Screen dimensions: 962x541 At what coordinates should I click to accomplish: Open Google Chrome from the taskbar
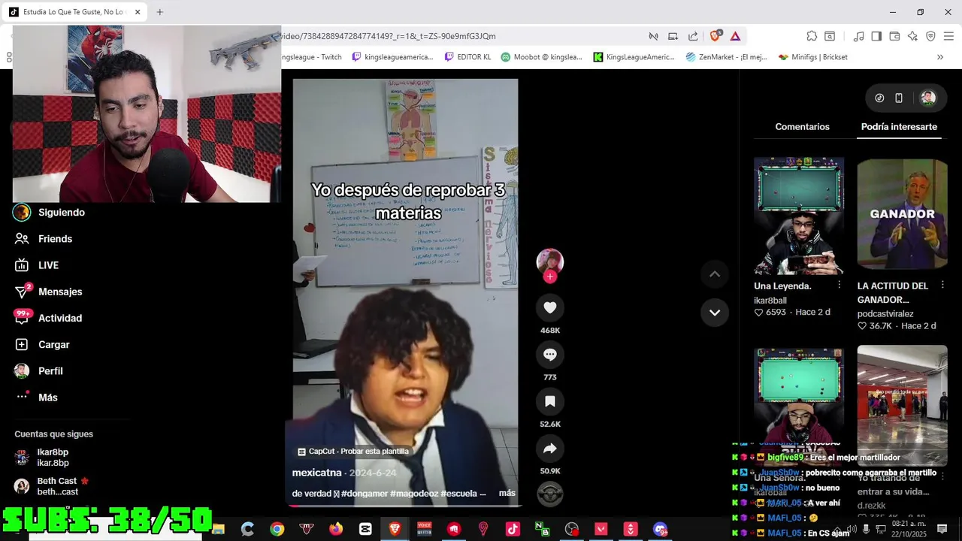coord(277,529)
